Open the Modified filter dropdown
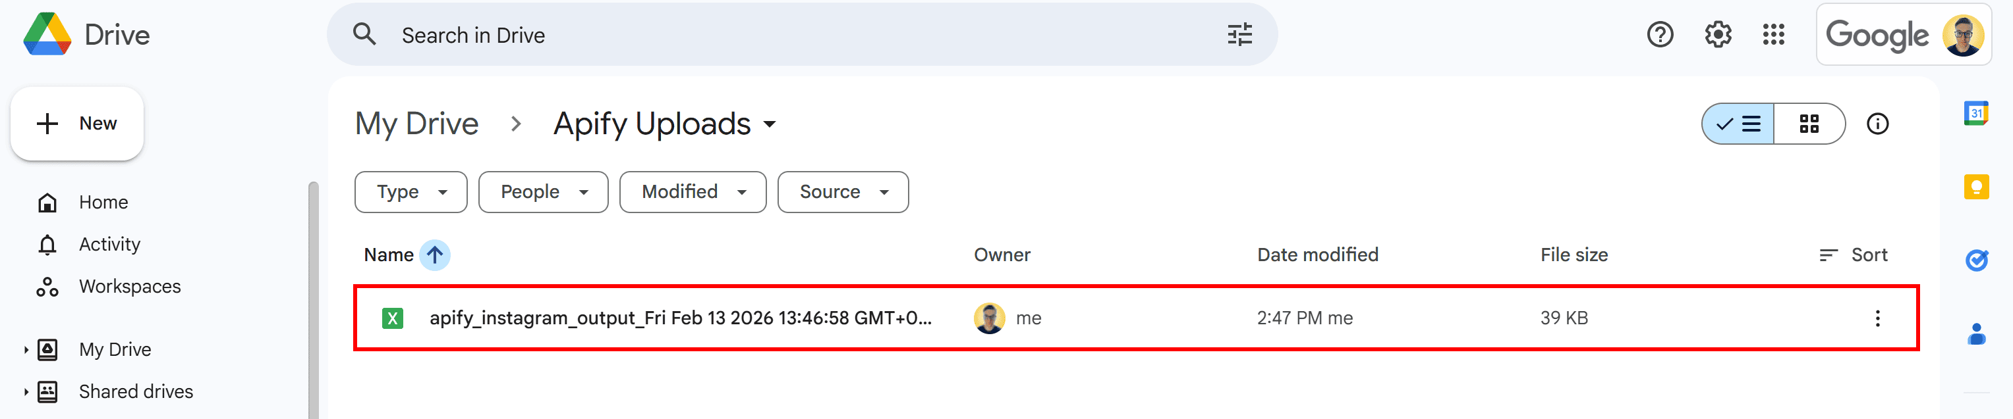The width and height of the screenshot is (2013, 419). click(x=693, y=192)
